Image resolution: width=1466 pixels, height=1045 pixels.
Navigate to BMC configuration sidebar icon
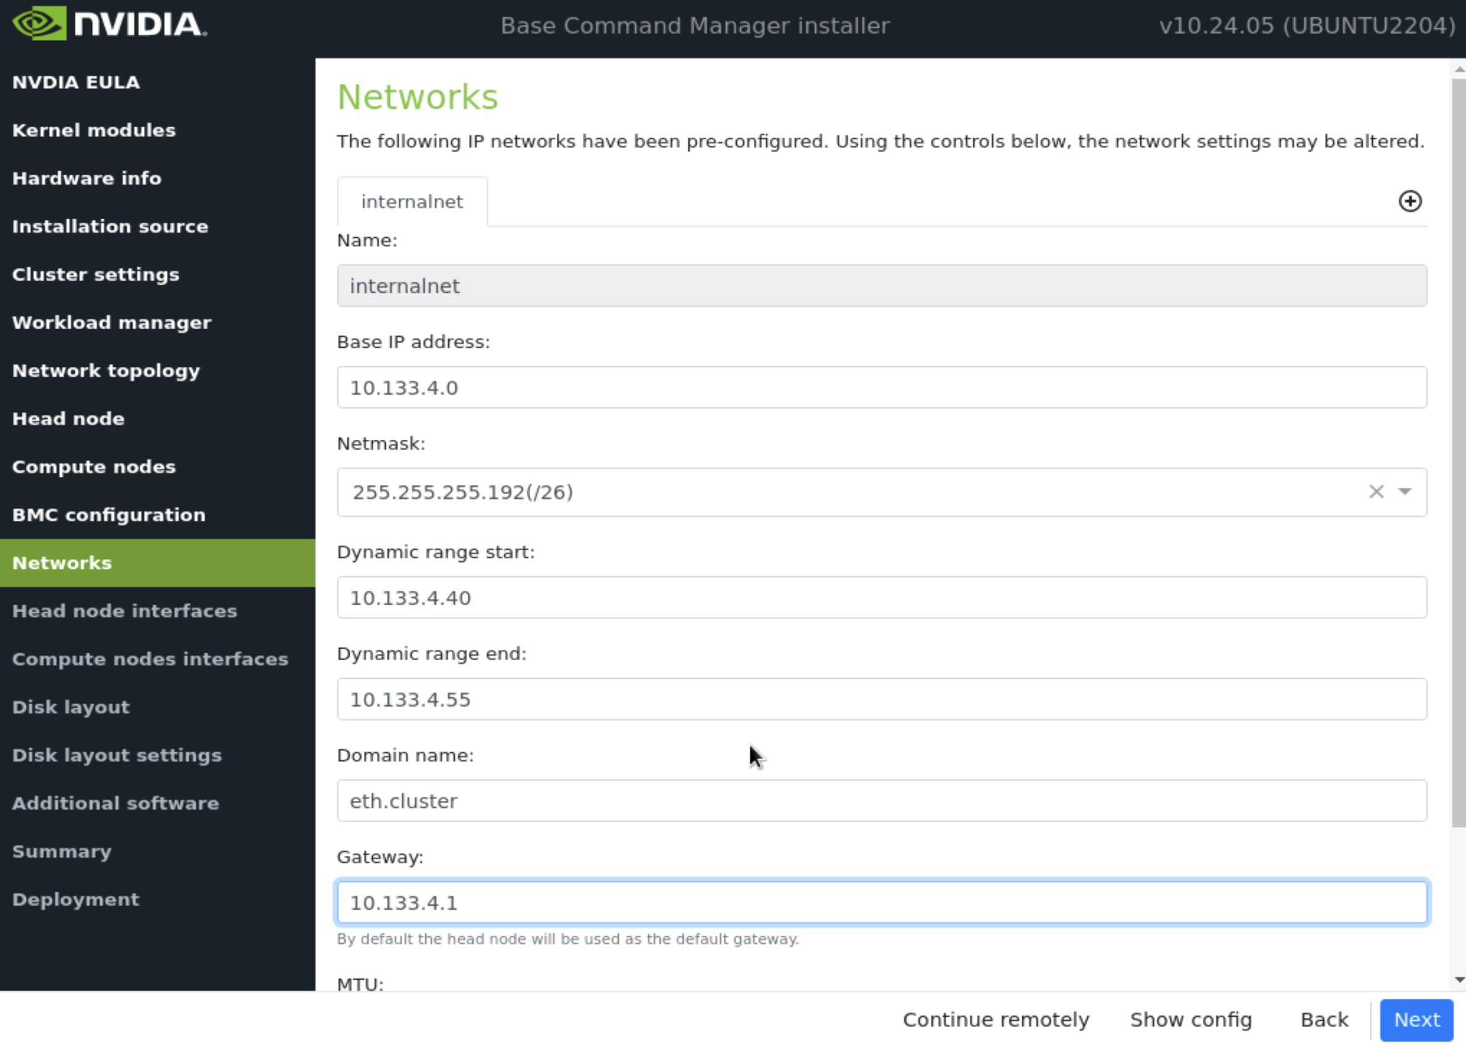109,513
